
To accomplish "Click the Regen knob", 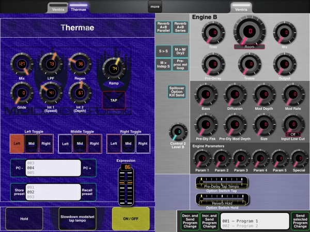I will click(x=80, y=64).
